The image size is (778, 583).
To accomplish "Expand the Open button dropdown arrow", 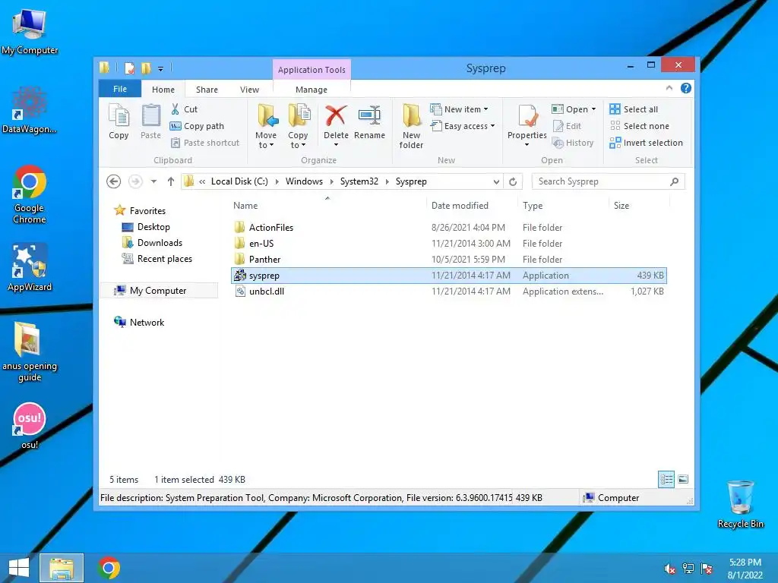I will point(593,109).
